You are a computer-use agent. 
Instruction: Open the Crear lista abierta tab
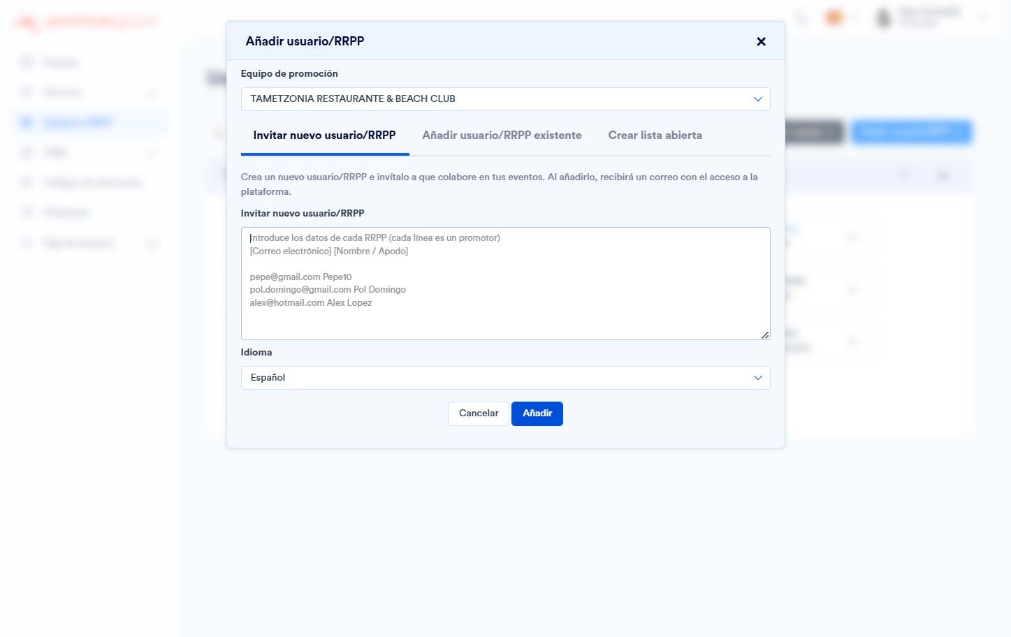pos(655,136)
